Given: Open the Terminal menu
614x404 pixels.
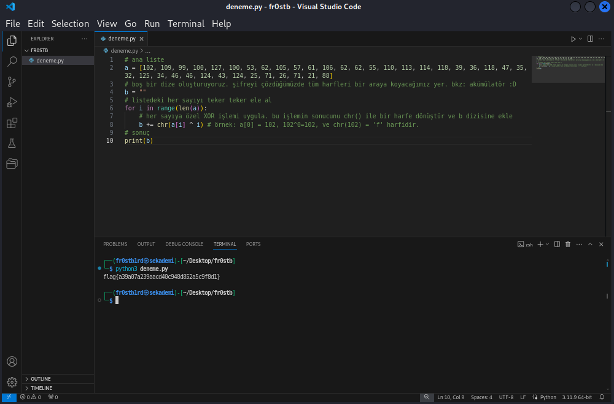Looking at the screenshot, I should tap(186, 23).
